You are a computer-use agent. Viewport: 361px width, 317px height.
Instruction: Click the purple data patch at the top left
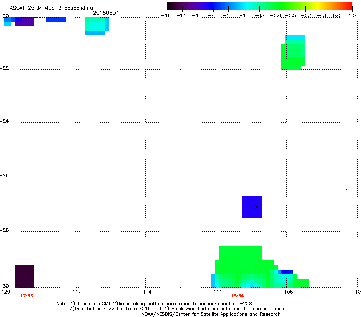[x=24, y=22]
